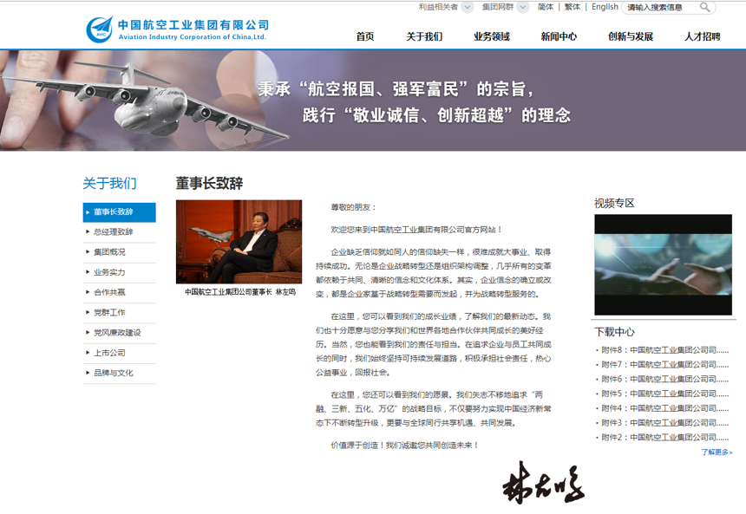Select 党群工作 in the sidebar
The height and width of the screenshot is (514, 746).
pyautogui.click(x=120, y=312)
